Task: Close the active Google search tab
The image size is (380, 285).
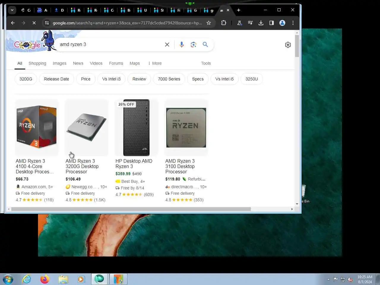Action: pos(228,10)
